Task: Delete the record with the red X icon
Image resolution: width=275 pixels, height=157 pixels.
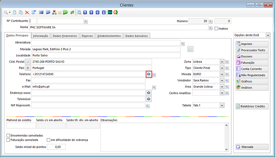Action: click(27, 13)
